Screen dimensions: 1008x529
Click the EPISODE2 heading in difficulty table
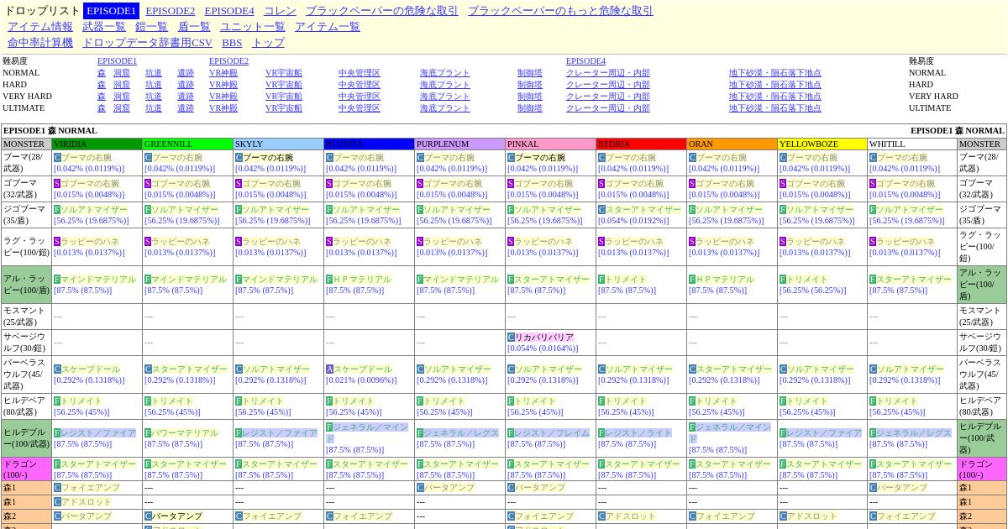pyautogui.click(x=228, y=61)
